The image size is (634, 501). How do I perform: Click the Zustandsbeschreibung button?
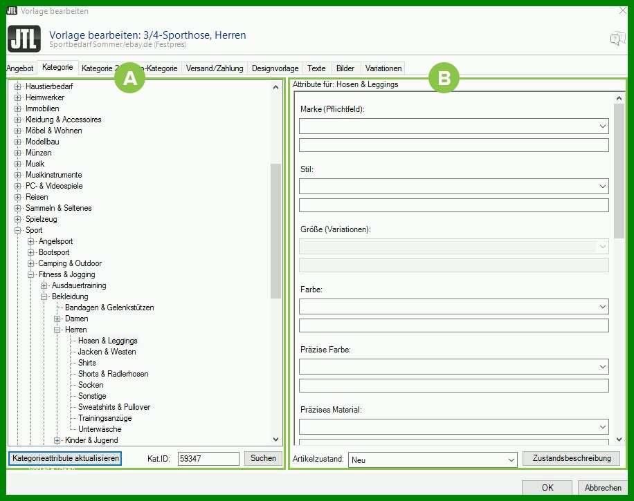point(571,458)
